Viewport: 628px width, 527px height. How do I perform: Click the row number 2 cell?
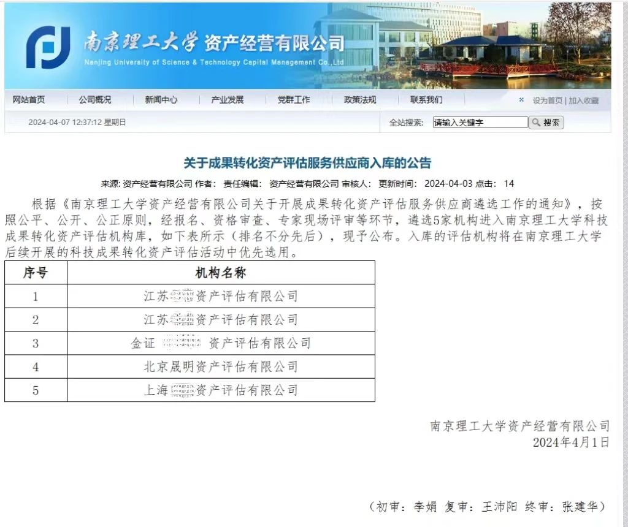(36, 320)
